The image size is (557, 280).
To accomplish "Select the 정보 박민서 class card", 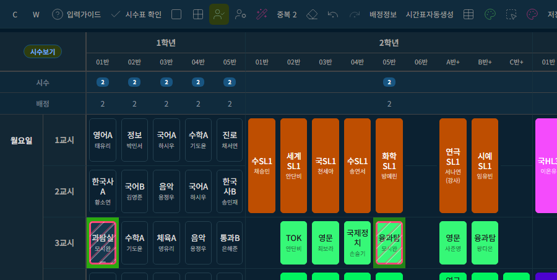I will coord(134,140).
